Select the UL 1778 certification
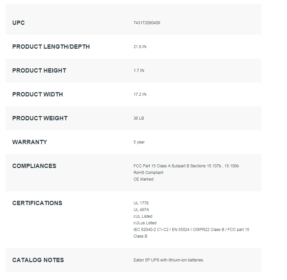 coord(141,203)
